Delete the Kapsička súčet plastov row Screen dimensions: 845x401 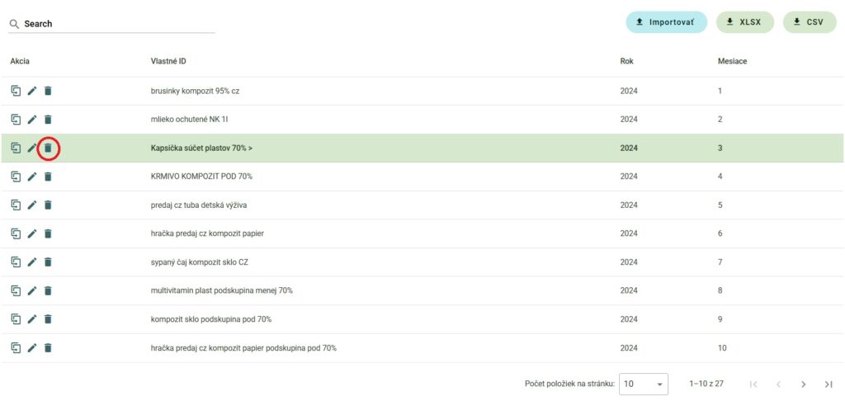click(48, 149)
